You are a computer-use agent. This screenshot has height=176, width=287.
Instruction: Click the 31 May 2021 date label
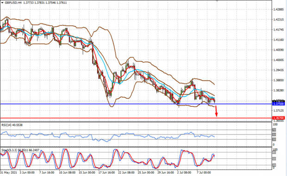tap(8, 172)
